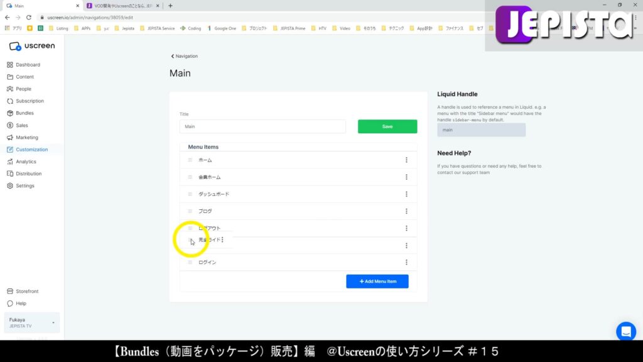Open the JEPISTA Service bookmark folder
This screenshot has width=643, height=362.
(157, 28)
